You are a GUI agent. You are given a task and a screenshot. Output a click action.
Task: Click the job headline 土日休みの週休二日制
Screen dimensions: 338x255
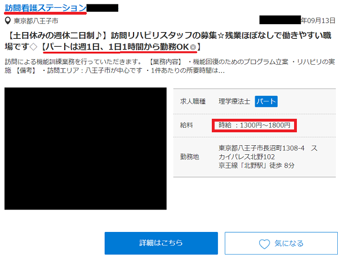click(x=168, y=41)
